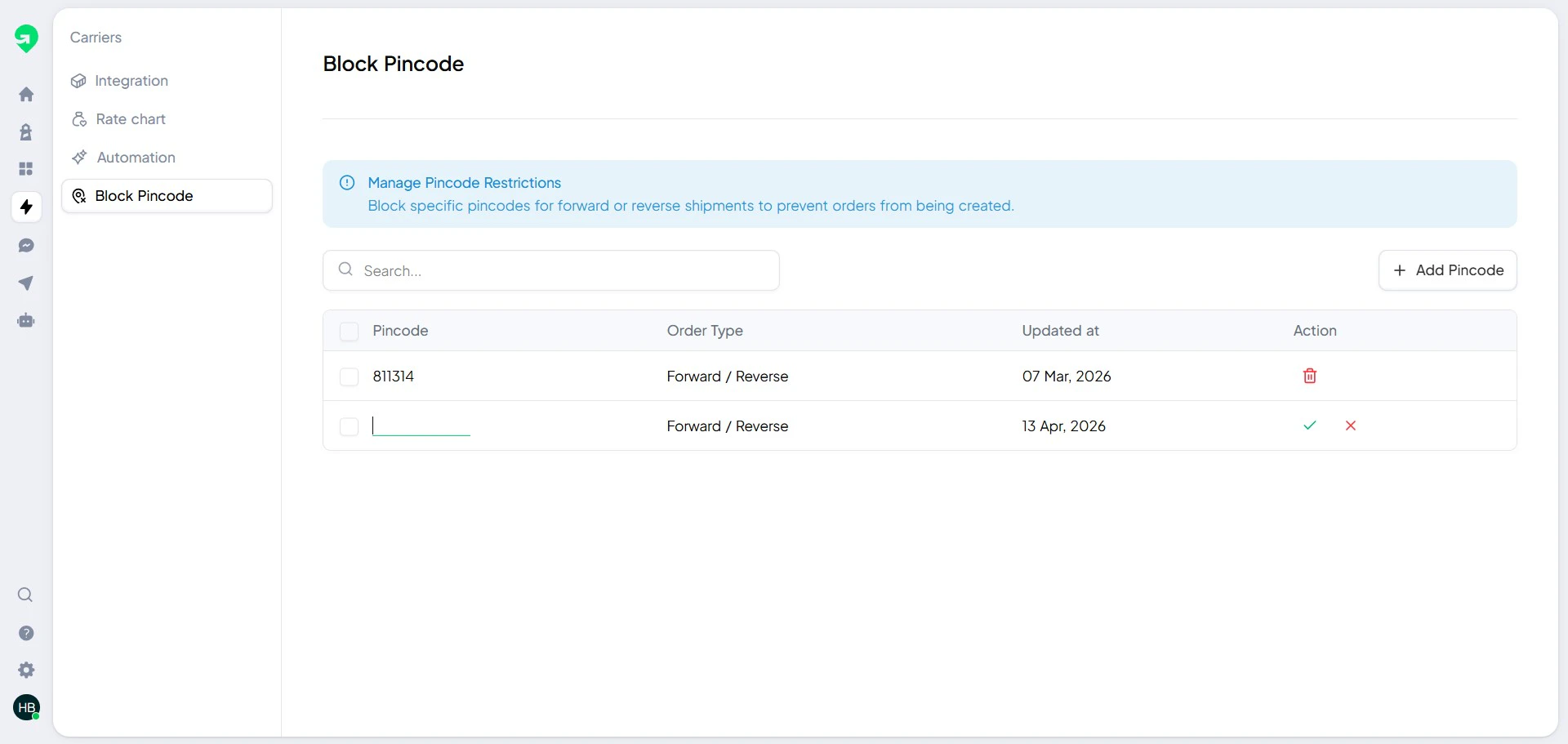Select the paper plane send icon

26,283
